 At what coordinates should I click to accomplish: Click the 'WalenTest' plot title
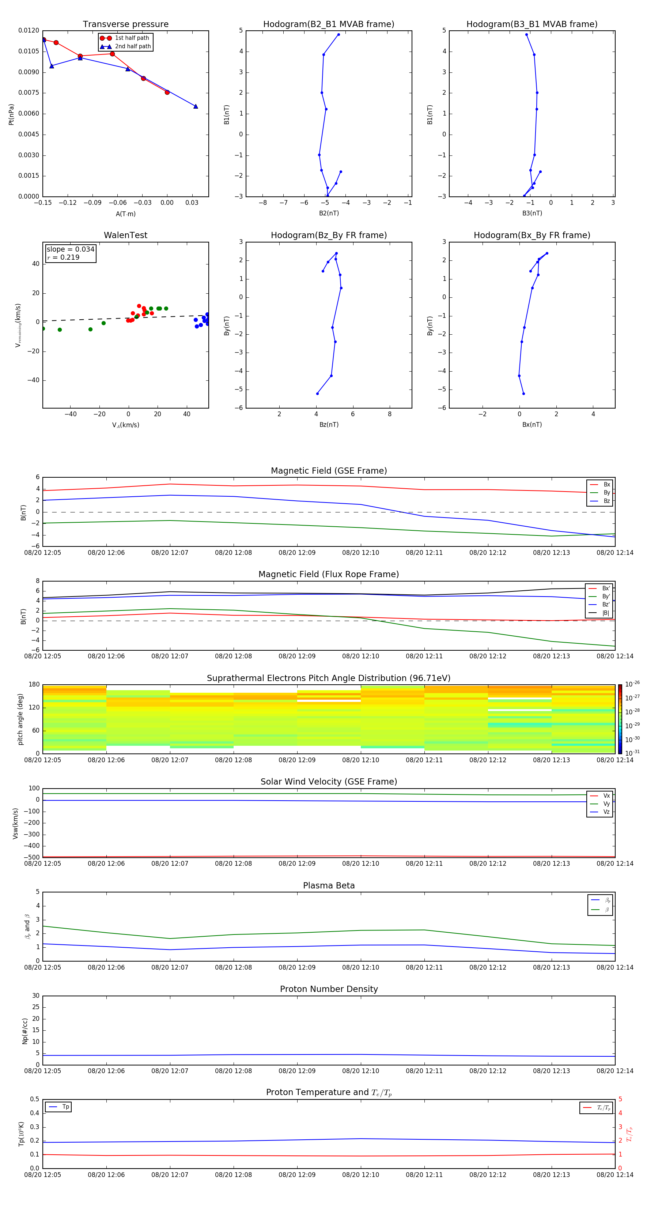coord(125,235)
